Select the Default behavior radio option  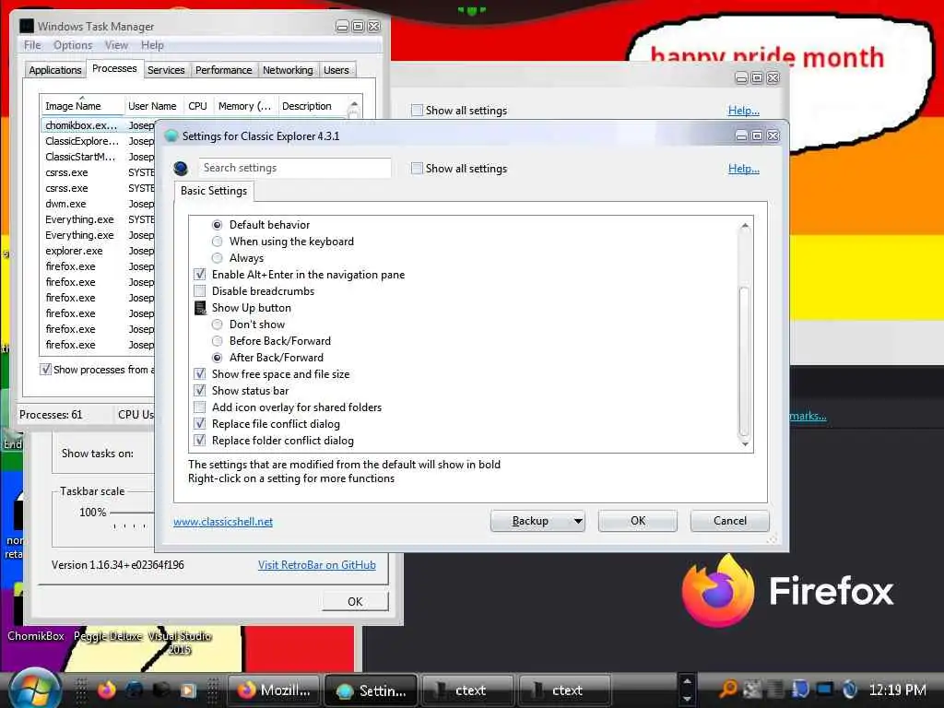pyautogui.click(x=218, y=225)
